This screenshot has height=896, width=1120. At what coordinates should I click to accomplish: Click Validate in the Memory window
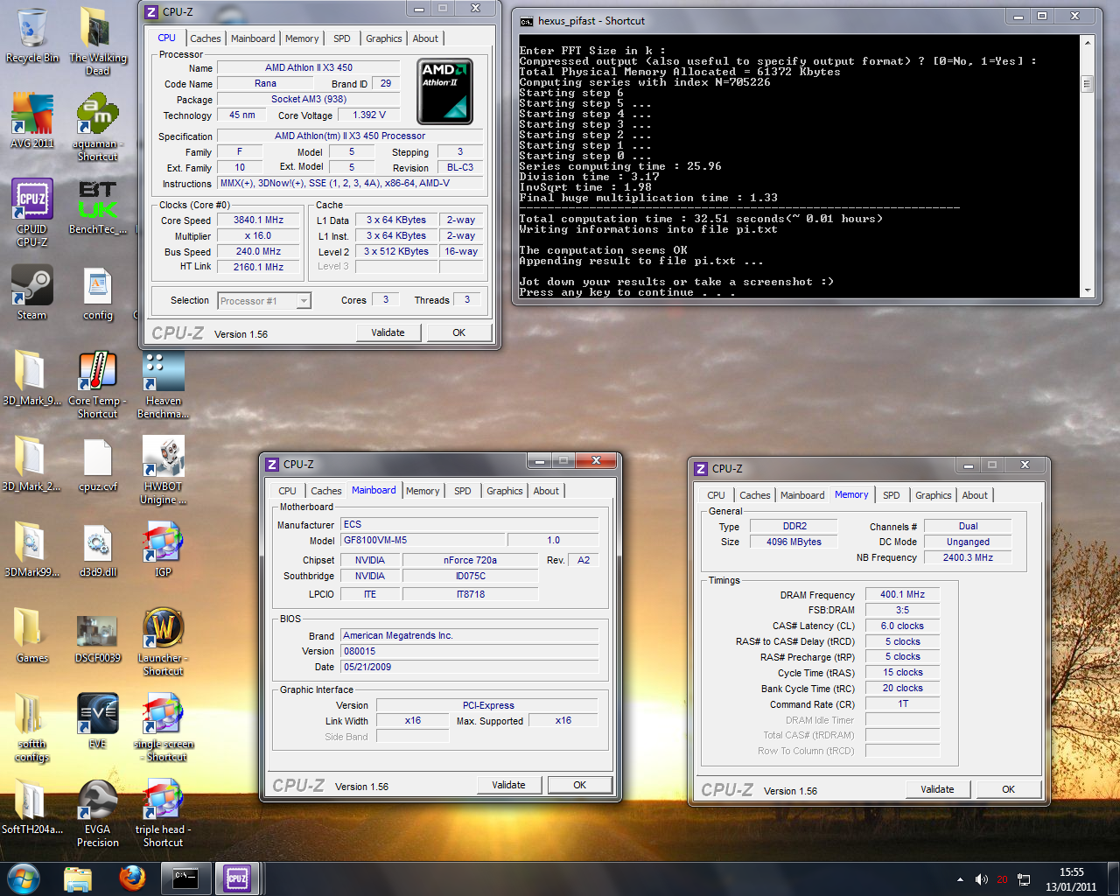point(938,789)
